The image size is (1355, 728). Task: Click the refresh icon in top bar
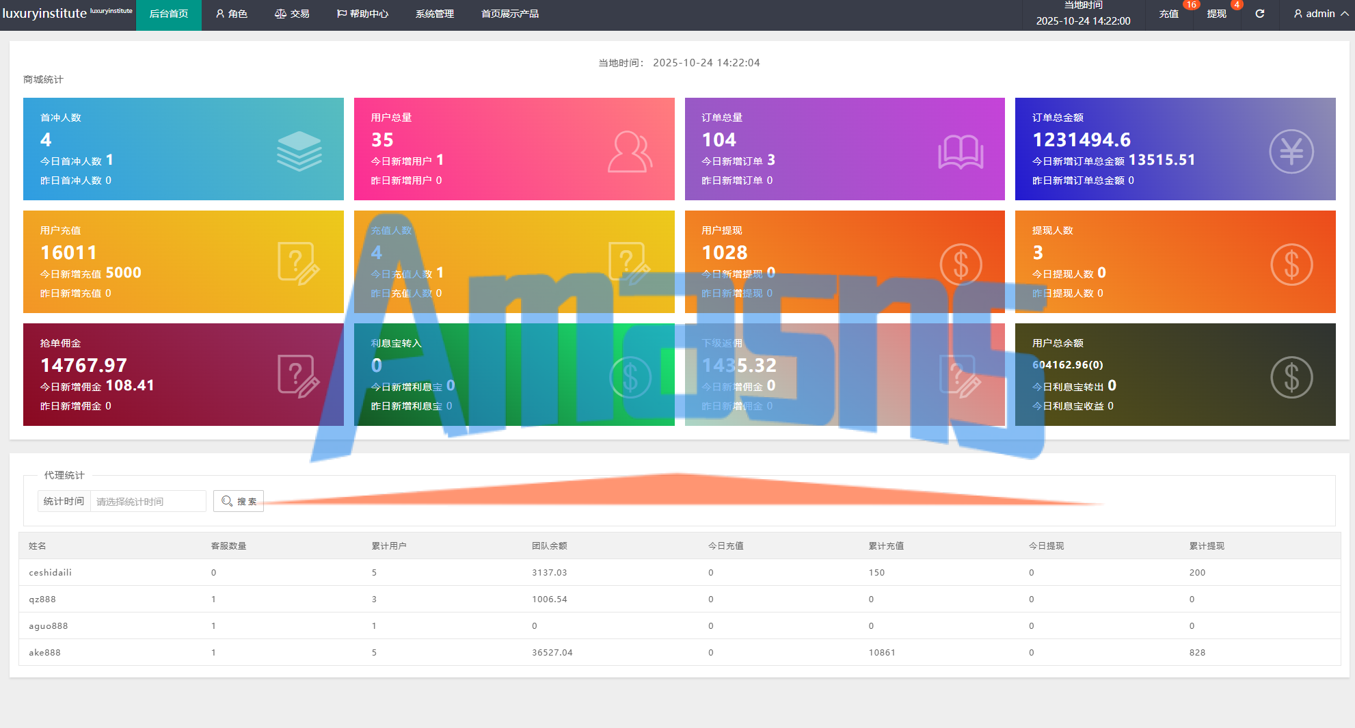point(1259,14)
